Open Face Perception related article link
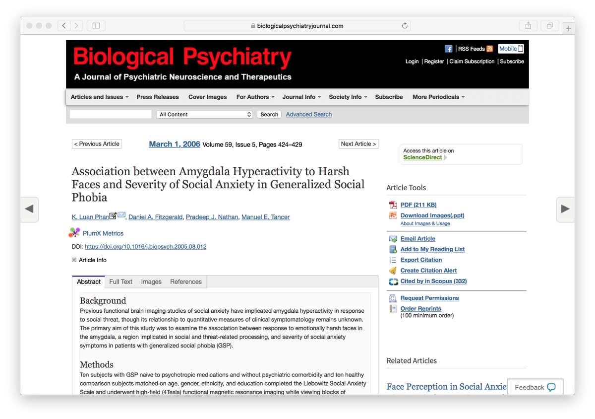595x419 pixels. [447, 387]
